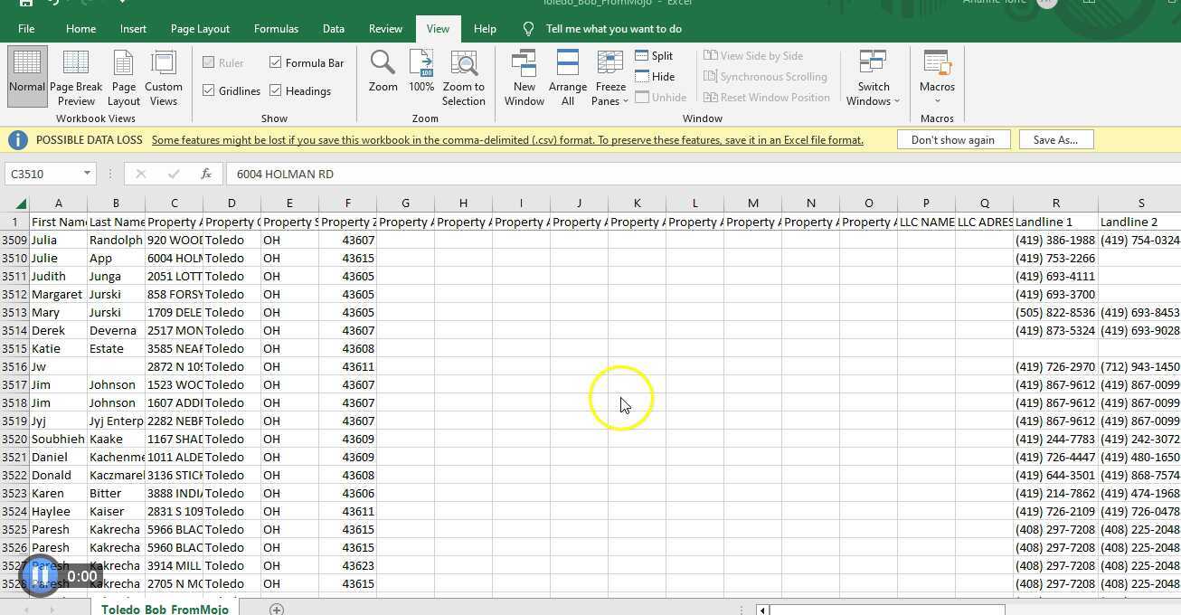Switch to the Formulas ribbon tab
This screenshot has height=615, width=1181.
click(x=276, y=28)
